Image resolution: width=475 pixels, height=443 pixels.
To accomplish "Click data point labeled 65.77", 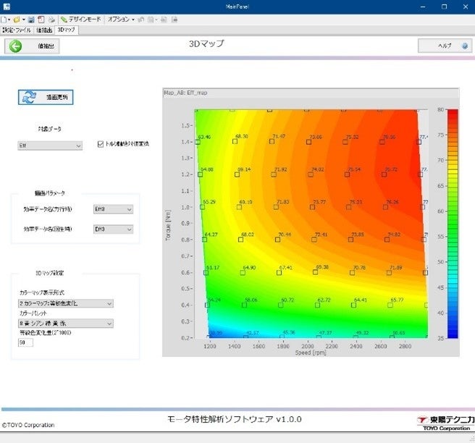I will click(390, 305).
